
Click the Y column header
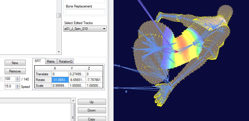(x=77, y=68)
